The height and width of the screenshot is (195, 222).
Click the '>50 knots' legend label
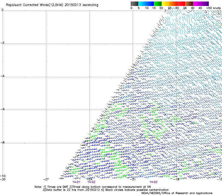213,8
